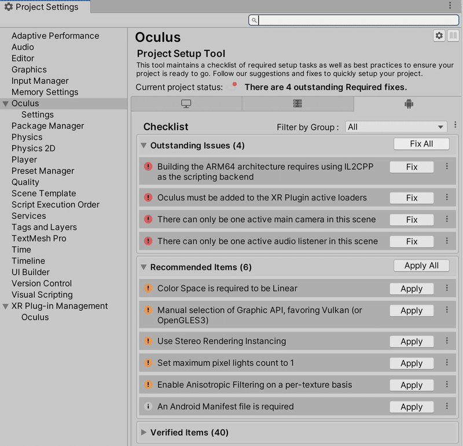
Task: Collapse the Outstanding Issues section
Action: pyautogui.click(x=144, y=145)
